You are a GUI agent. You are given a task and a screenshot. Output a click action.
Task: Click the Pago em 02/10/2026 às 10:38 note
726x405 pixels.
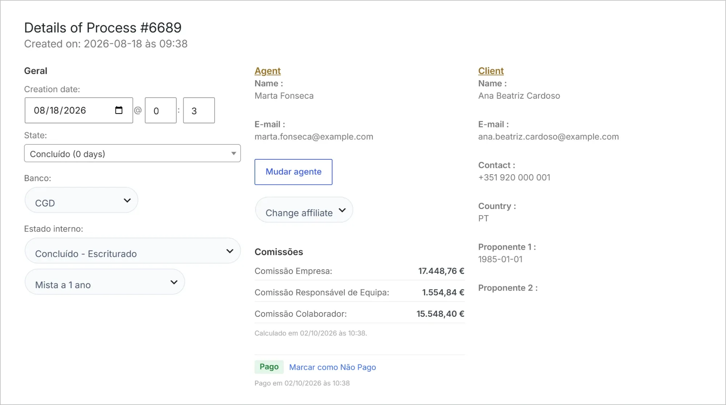point(302,383)
